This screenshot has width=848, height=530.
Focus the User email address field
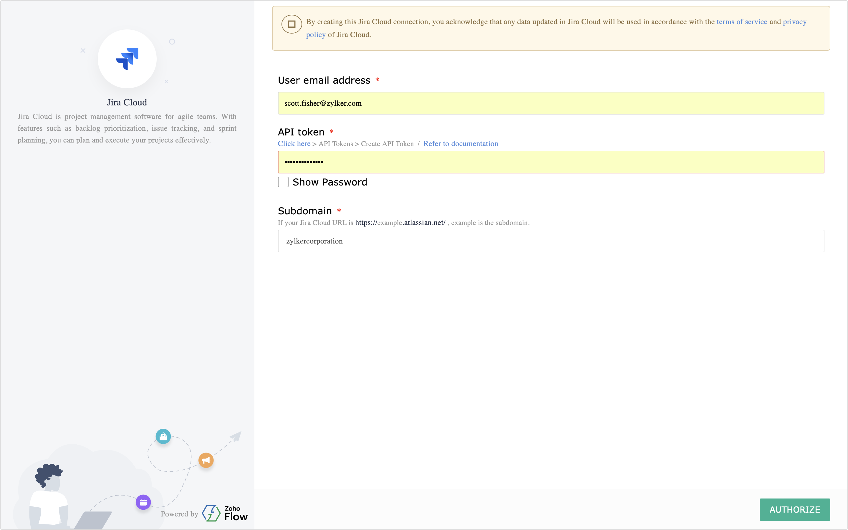(551, 103)
